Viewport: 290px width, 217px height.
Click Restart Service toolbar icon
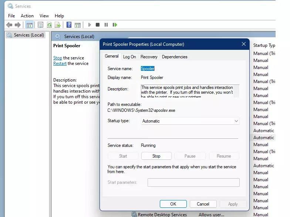(115, 25)
